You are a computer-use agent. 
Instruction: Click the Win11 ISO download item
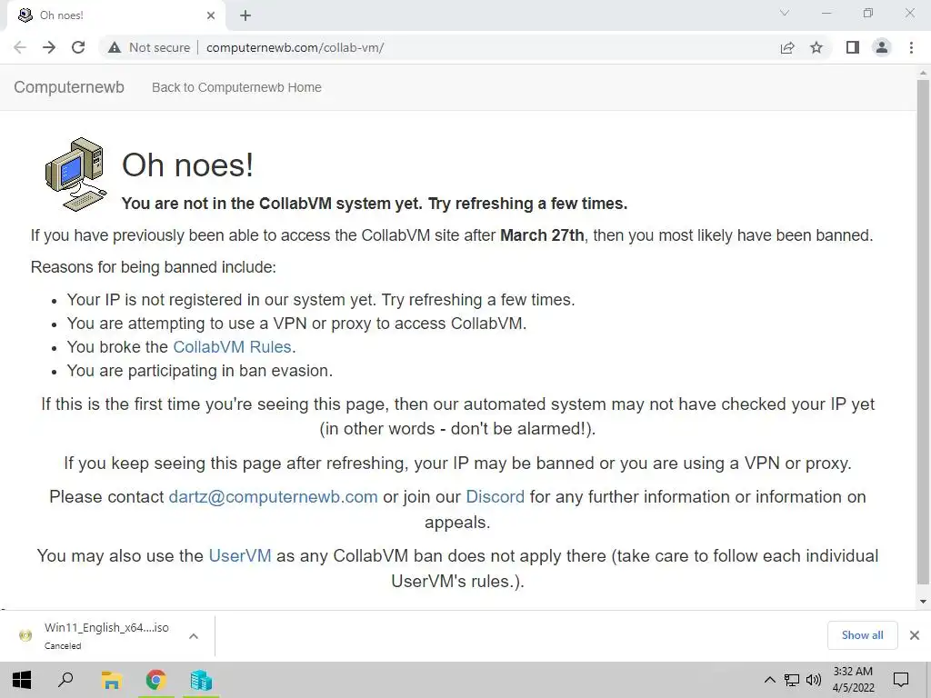[106, 635]
